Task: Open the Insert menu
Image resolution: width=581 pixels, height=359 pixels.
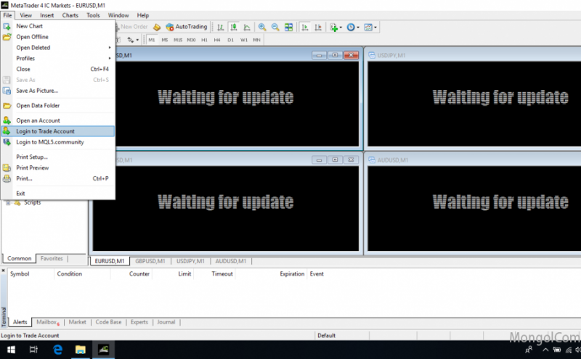Action: (x=46, y=15)
